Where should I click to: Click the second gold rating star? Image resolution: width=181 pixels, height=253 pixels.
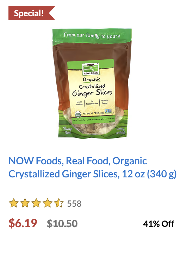(x=25, y=203)
